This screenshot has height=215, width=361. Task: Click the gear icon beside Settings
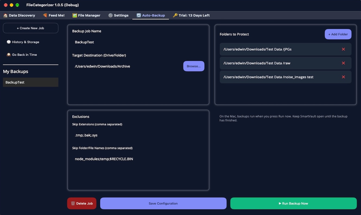pyautogui.click(x=110, y=15)
